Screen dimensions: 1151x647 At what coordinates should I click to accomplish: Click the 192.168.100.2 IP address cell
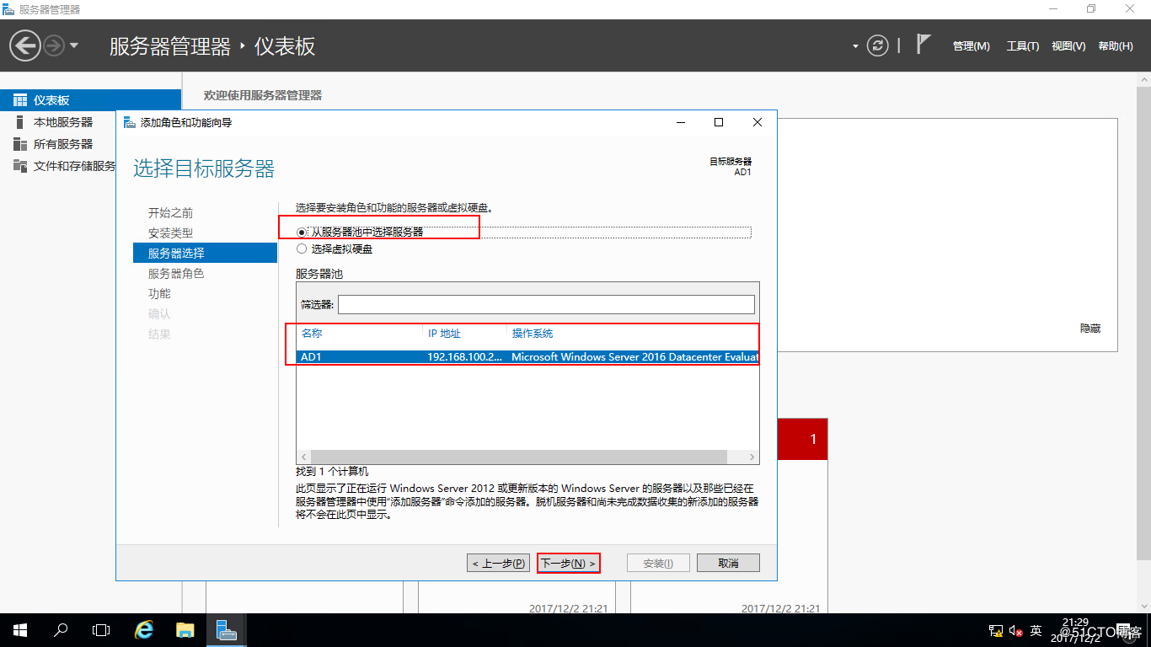pyautogui.click(x=465, y=357)
